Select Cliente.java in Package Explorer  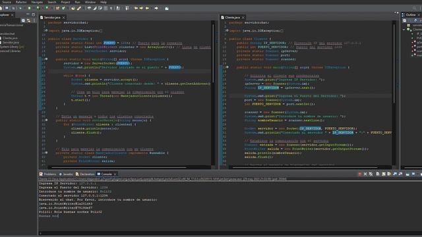pos(9,38)
